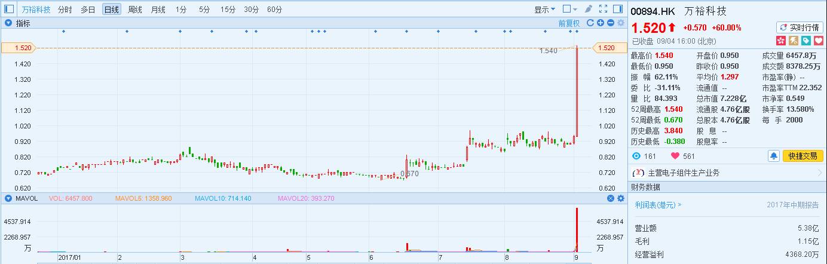Click the 经营溢利 4368.20万 row
Screen dimensions: 827x264
point(727,255)
